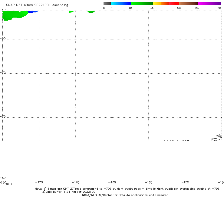The height and width of the screenshot is (197, 224).
Task: Pick the brown segment of the color bar
Action: click(189, 4)
